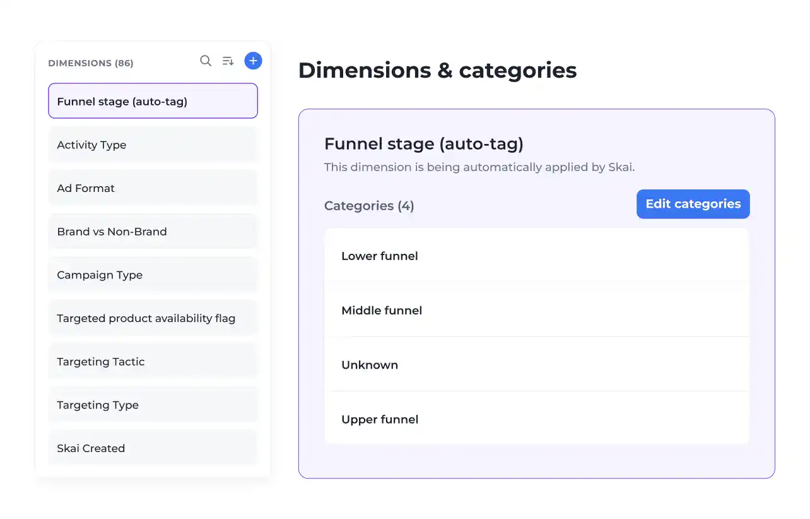
Task: Click the automatically applied by Skai description
Action: coord(479,167)
